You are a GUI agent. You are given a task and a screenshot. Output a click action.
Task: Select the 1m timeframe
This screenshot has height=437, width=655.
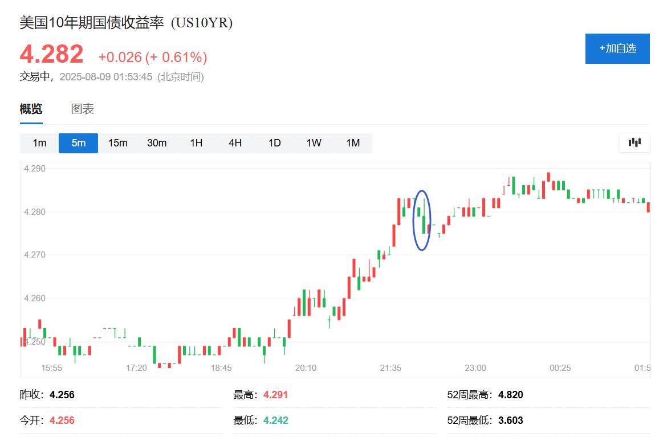coord(39,143)
